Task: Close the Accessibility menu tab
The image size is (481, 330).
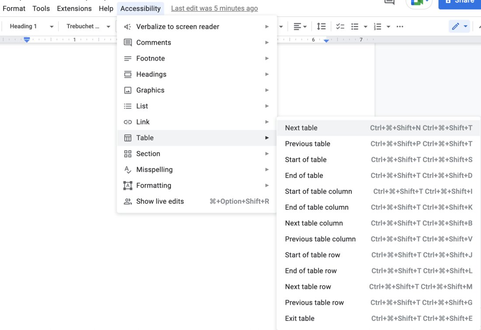Action: [x=140, y=9]
